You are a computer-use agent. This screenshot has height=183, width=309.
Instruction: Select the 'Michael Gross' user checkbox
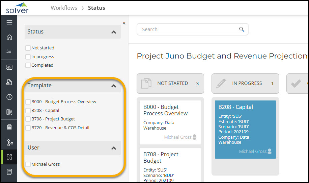click(x=28, y=164)
